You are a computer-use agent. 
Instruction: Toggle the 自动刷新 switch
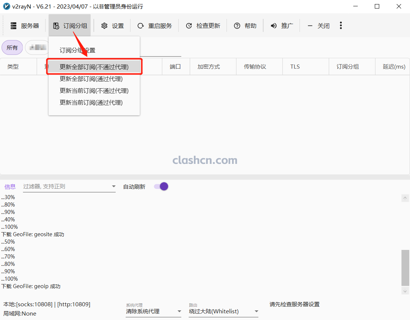click(161, 187)
